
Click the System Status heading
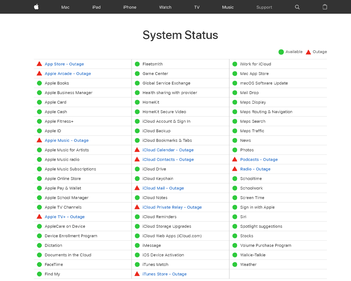(181, 35)
